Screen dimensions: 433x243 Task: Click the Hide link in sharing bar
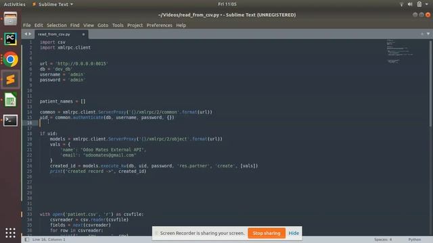pyautogui.click(x=294, y=233)
